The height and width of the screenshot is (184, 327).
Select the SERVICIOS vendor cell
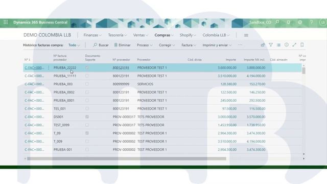click(145, 84)
